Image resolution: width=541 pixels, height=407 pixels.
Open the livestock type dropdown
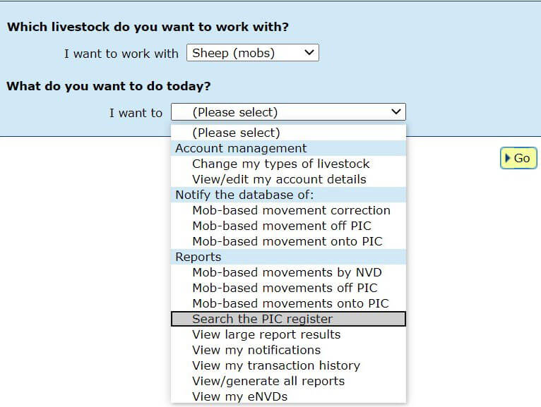252,53
